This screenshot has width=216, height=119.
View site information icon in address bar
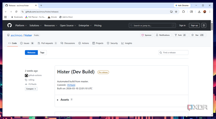(23, 12)
